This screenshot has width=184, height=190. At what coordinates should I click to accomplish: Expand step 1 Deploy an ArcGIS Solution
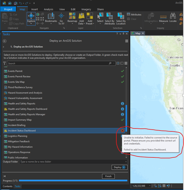pyautogui.click(x=4, y=47)
